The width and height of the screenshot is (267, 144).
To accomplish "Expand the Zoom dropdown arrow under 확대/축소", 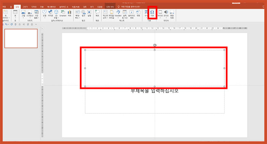I will pos(79,18).
